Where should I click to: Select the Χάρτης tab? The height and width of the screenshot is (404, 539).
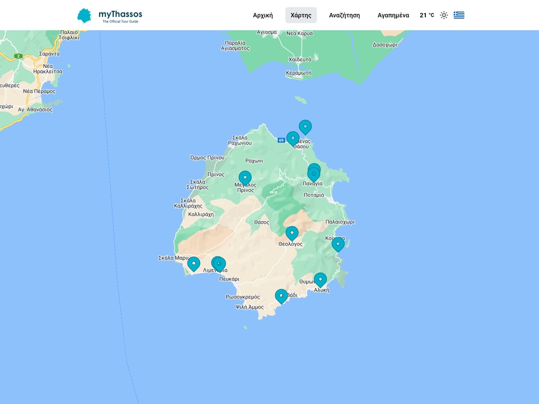[301, 15]
